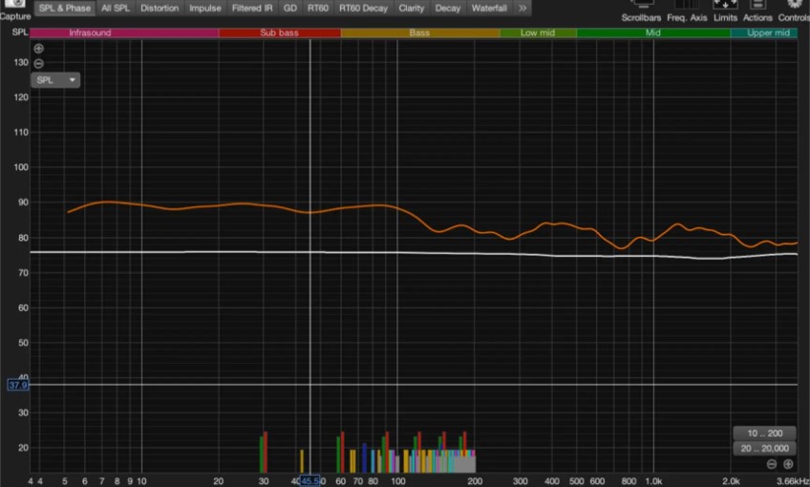Click the 130 SPL axis label
The width and height of the screenshot is (810, 487).
(21, 62)
